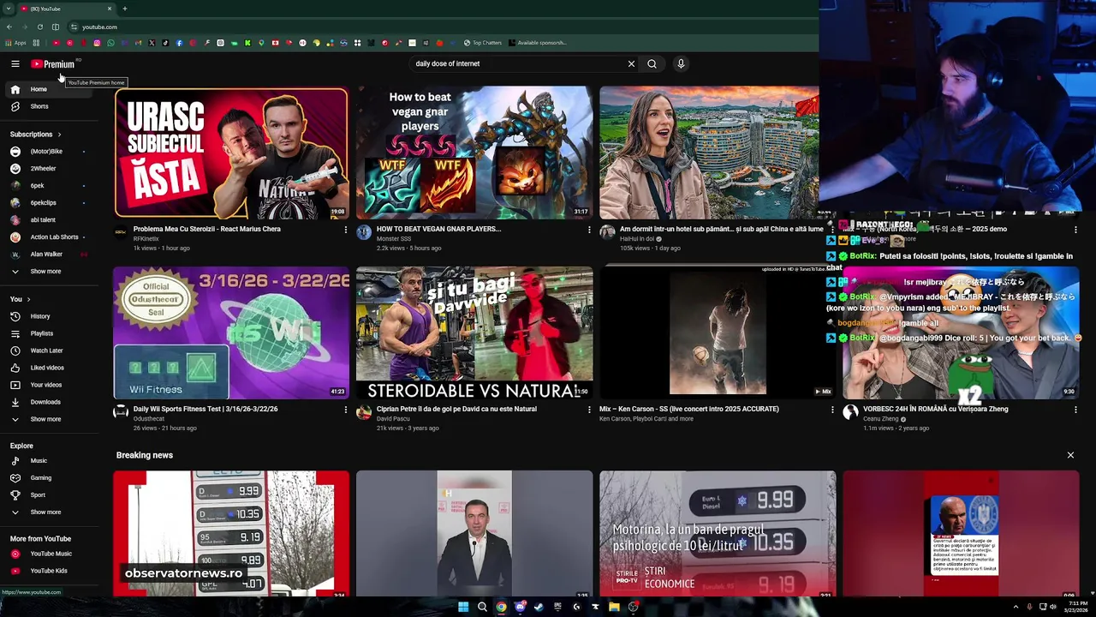Dismiss the Breaking news shelf
1096x617 pixels.
tap(1070, 455)
